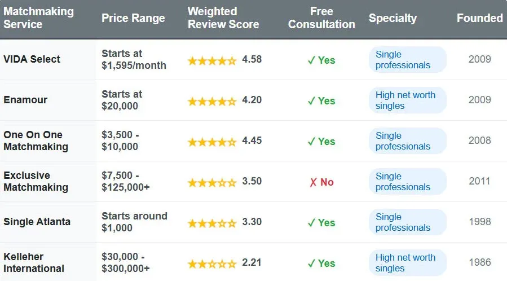Sort by Weighted Review Score column header
Screen dimensions: 507x281
(223, 18)
